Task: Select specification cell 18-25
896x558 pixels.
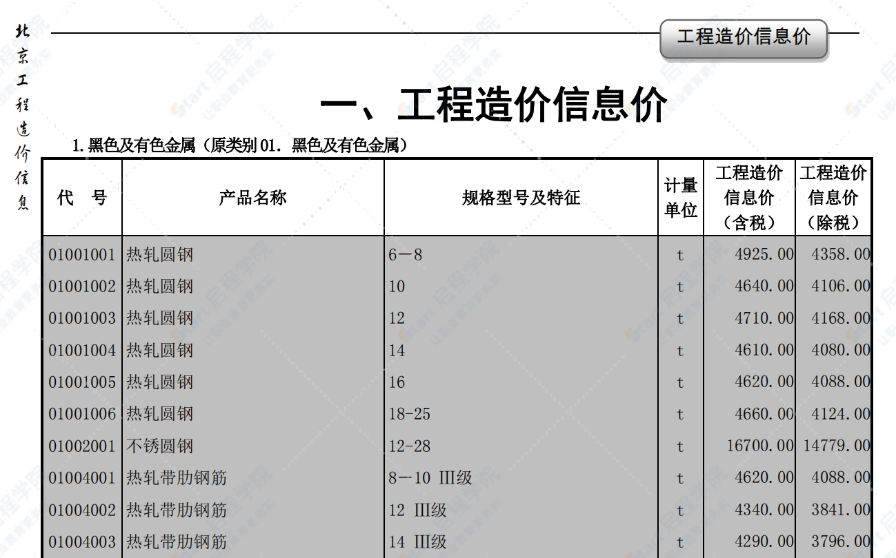Action: click(x=410, y=414)
